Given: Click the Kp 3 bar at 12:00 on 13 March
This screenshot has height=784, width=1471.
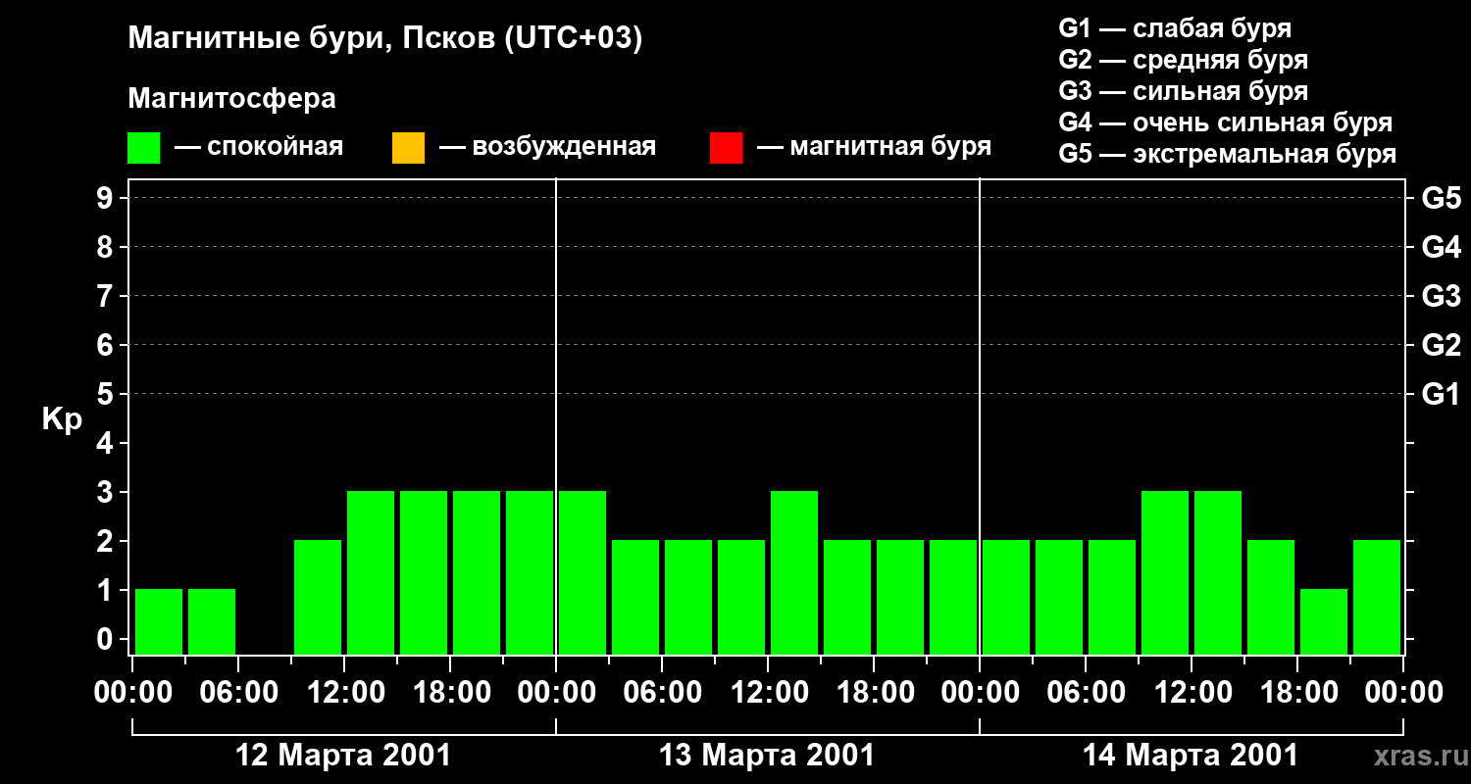Looking at the screenshot, I should click(x=794, y=572).
